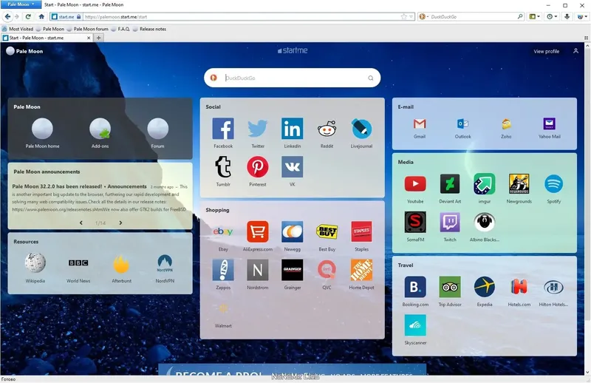Viewport: 591px width, 383px height.
Task: Open the user account icon
Action: pyautogui.click(x=575, y=51)
